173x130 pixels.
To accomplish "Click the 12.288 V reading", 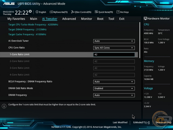I will click(x=148, y=97).
